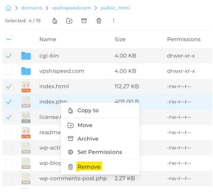
Task: Open the domains breadcrumb link
Action: point(32,8)
